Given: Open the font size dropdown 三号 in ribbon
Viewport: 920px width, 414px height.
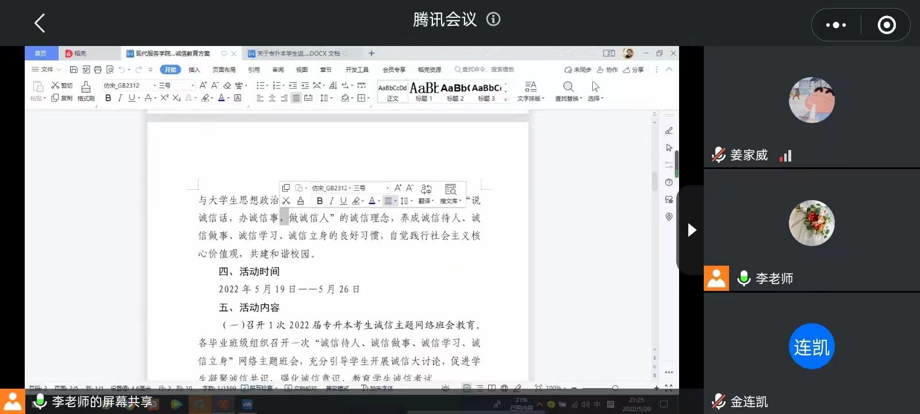Looking at the screenshot, I should click(x=177, y=85).
